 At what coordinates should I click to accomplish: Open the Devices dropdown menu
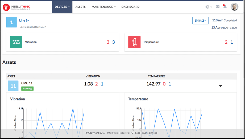tap(62, 7)
